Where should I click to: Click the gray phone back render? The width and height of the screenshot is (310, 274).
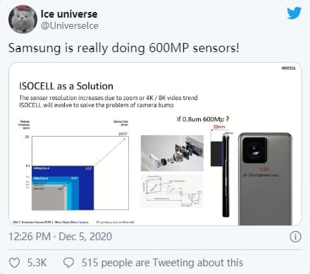point(265,179)
